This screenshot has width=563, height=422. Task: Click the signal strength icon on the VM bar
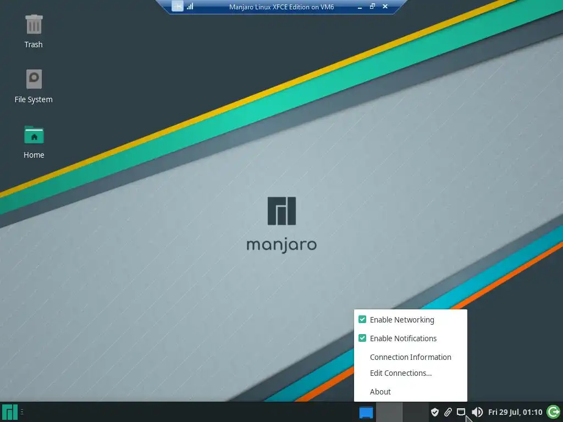coord(190,6)
